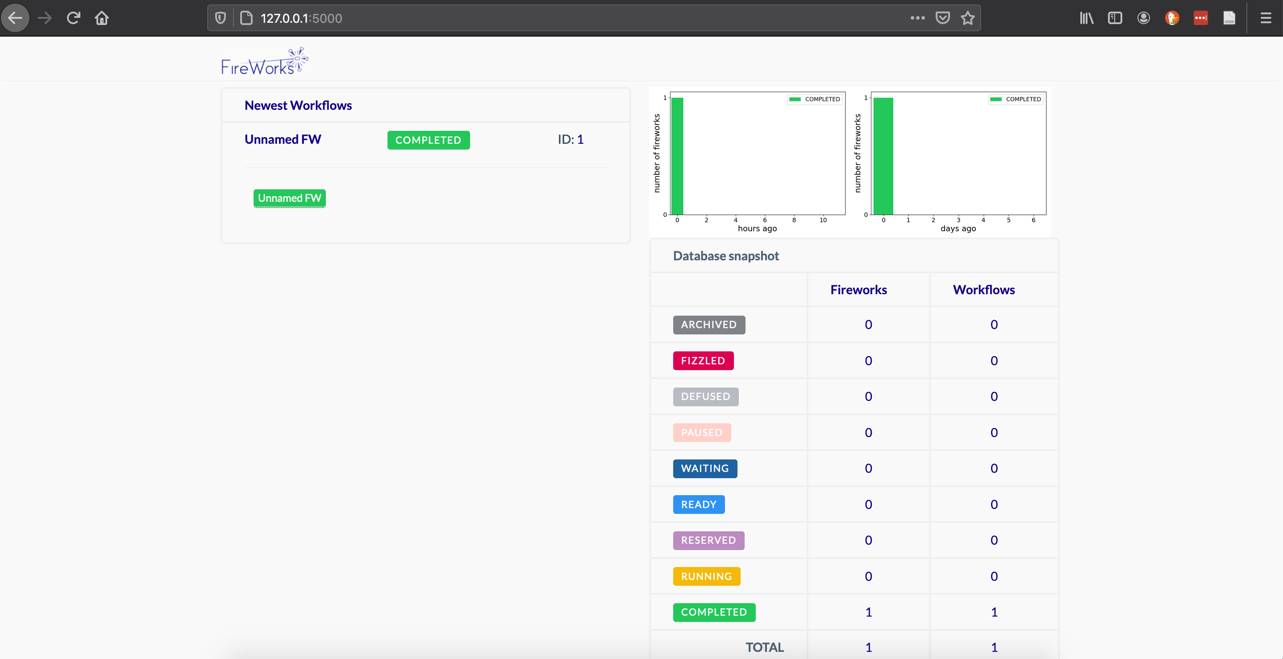Select the Home icon in the browser toolbar
Image resolution: width=1283 pixels, height=659 pixels.
[x=102, y=18]
